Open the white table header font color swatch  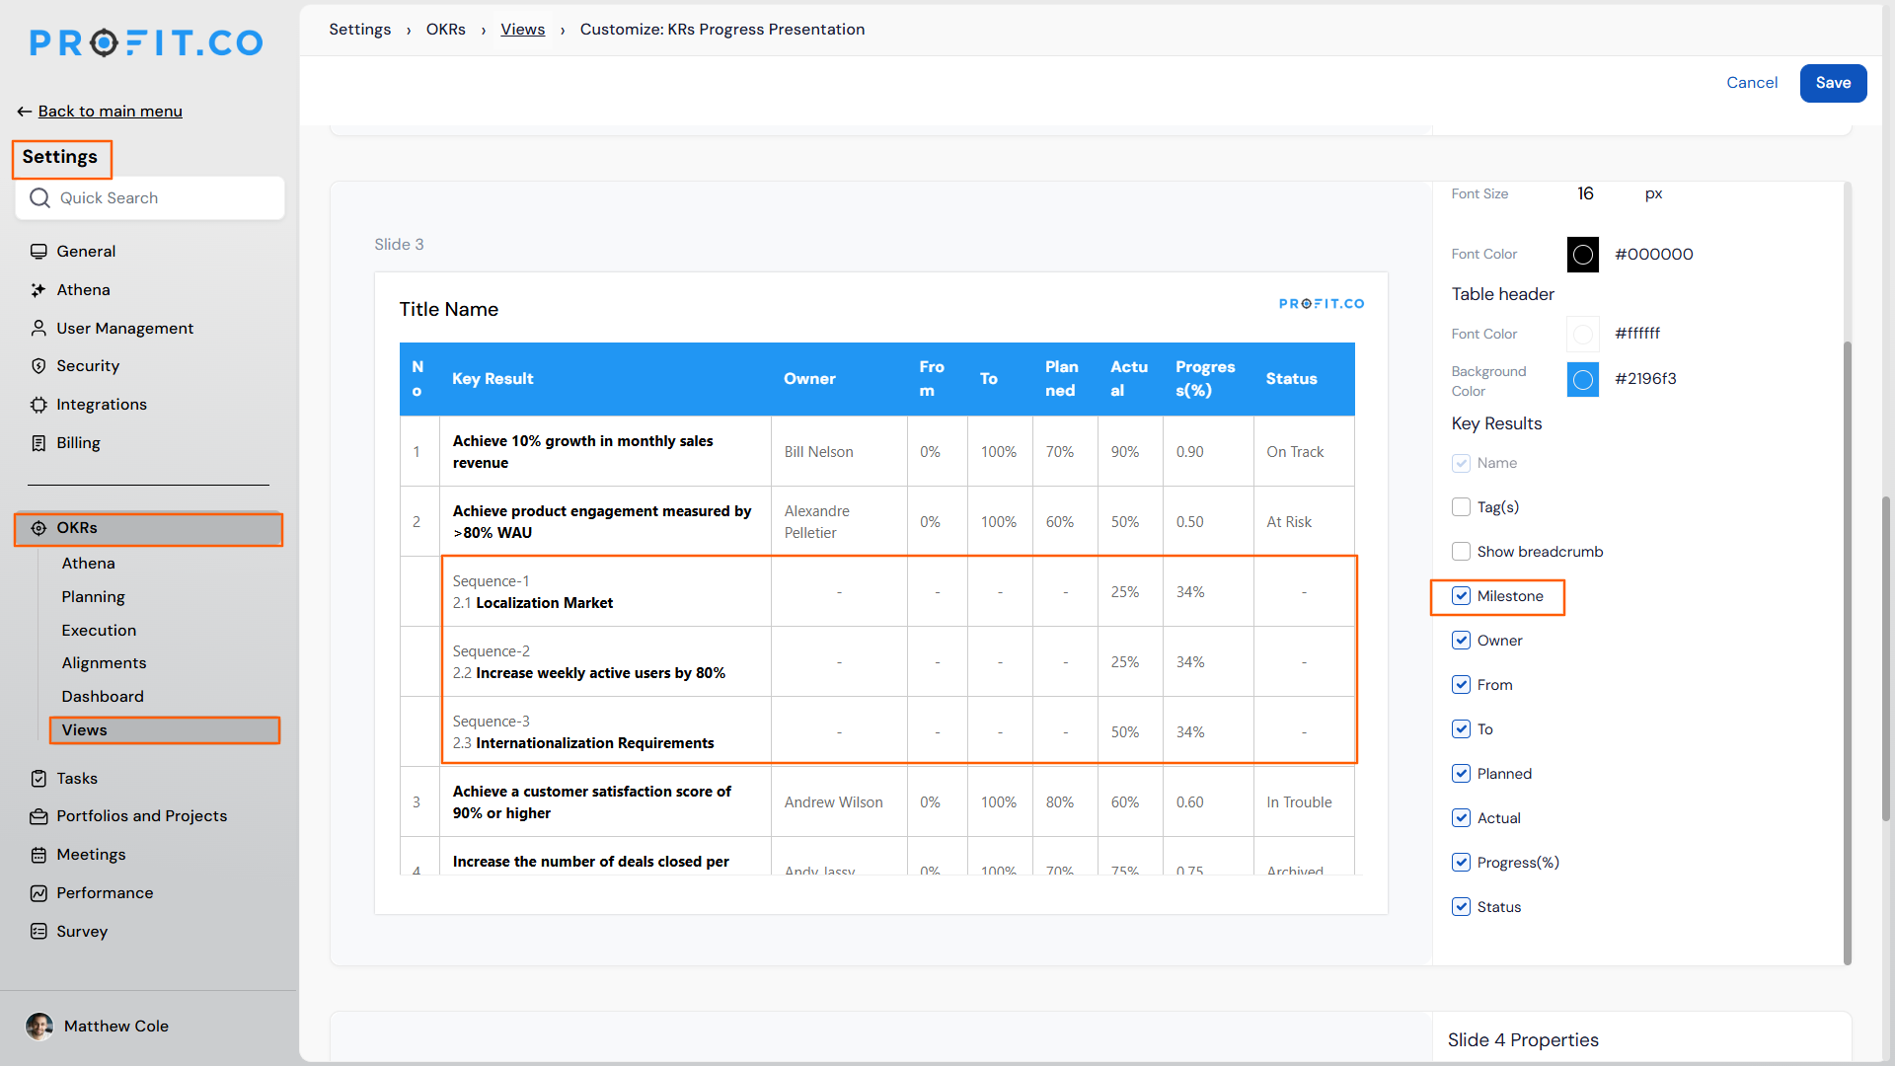[x=1583, y=334]
